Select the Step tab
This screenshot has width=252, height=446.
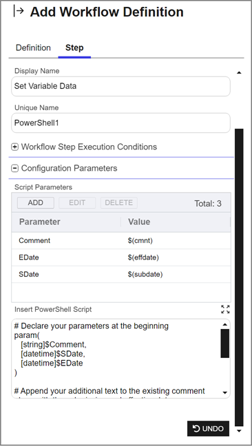click(74, 47)
